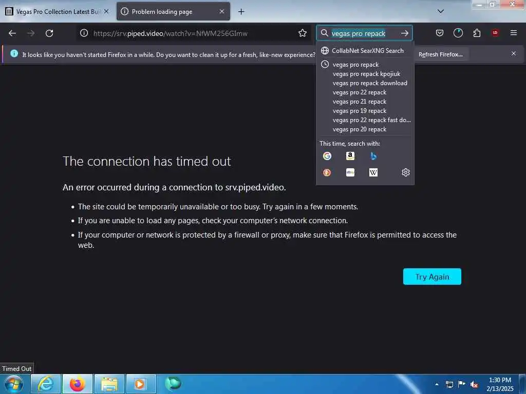Click the muted volume tray icon
Viewport: 526px width, 394px height.
[474, 385]
